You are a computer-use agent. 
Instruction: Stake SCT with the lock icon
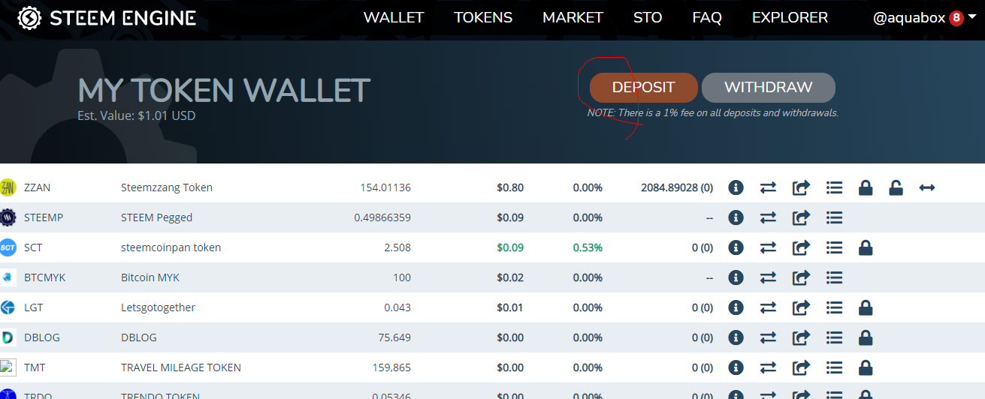[866, 247]
